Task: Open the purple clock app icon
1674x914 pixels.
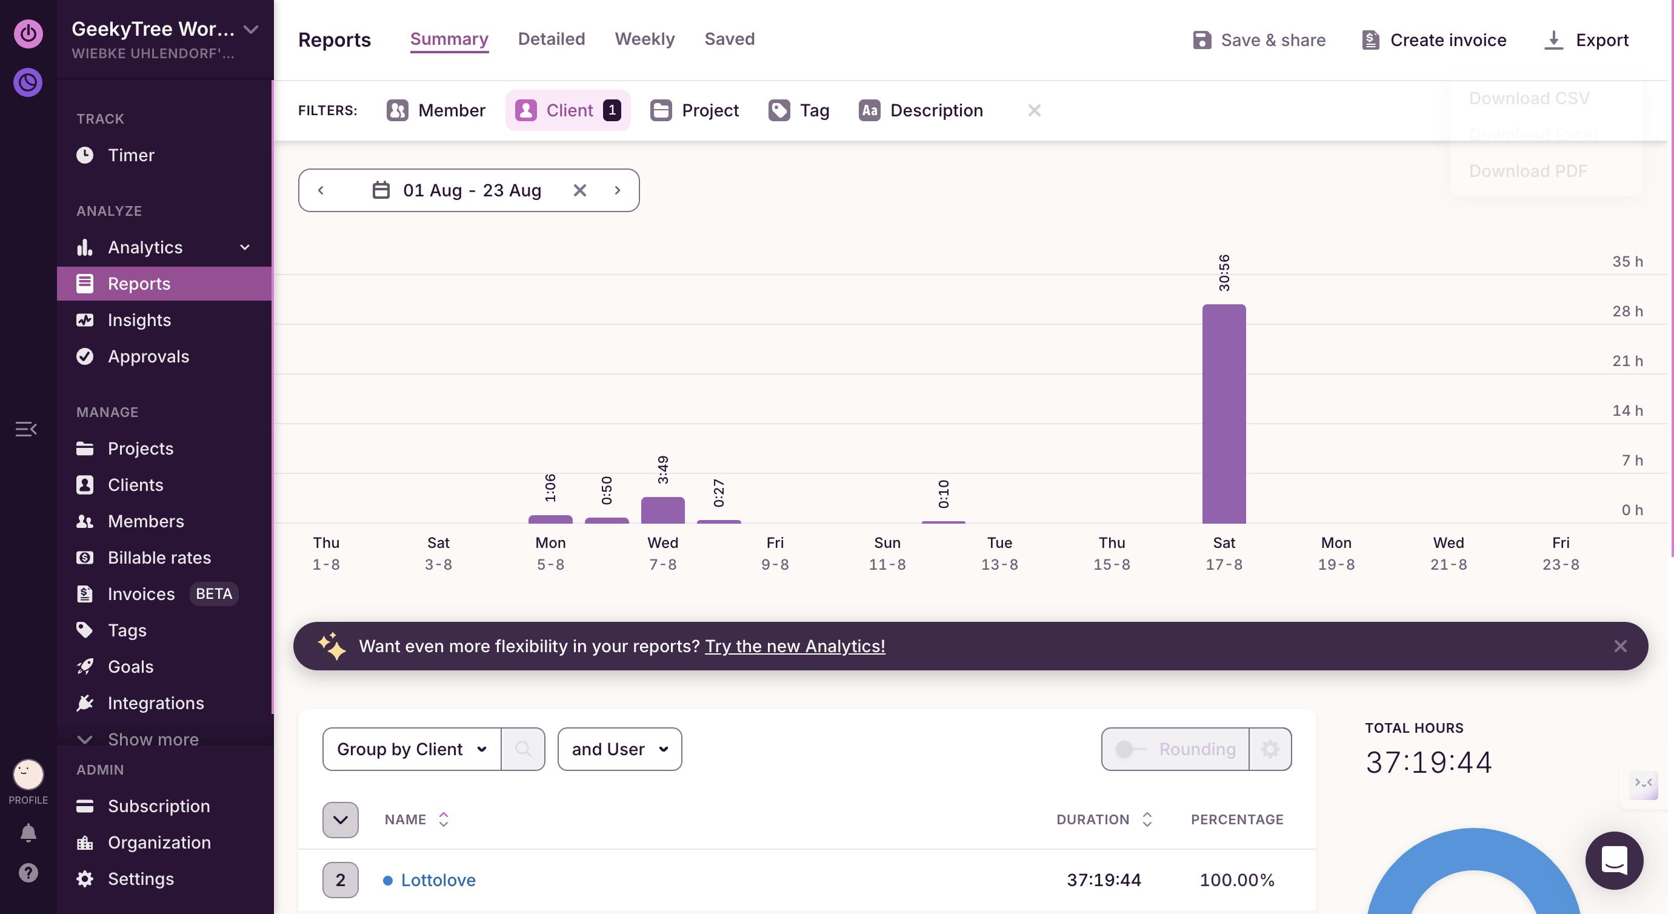Action: click(x=28, y=82)
